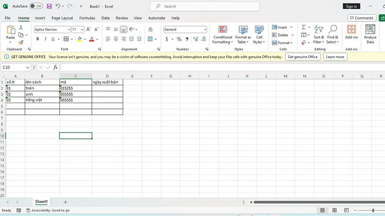Apply cell borders icon

point(66,39)
